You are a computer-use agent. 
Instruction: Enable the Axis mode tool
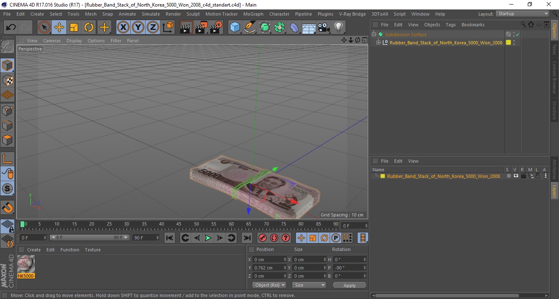(x=7, y=159)
